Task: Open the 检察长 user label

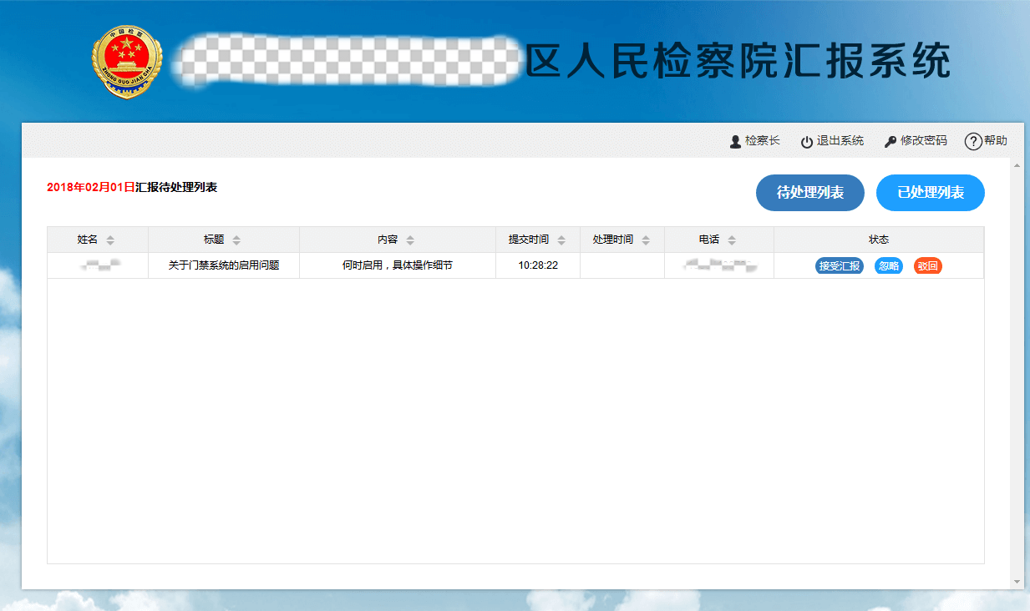Action: click(762, 141)
